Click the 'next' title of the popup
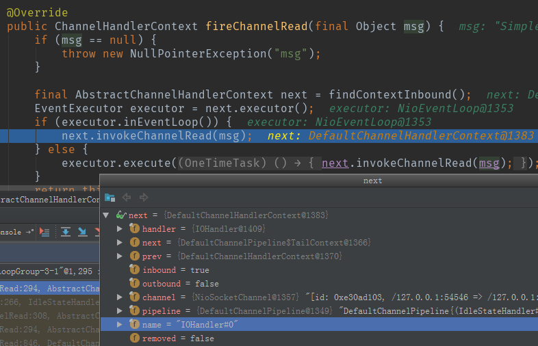This screenshot has width=538, height=346. tap(372, 181)
